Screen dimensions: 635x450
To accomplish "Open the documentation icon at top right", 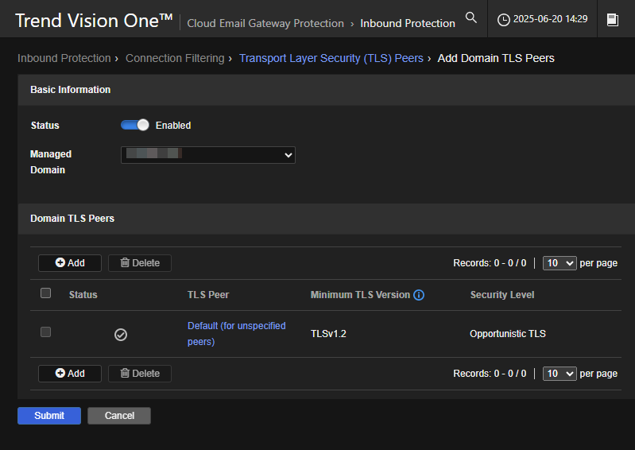I will click(x=613, y=20).
